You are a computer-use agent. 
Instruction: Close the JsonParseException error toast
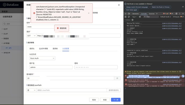point(89,13)
